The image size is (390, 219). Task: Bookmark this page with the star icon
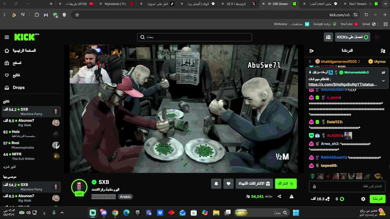77,15
